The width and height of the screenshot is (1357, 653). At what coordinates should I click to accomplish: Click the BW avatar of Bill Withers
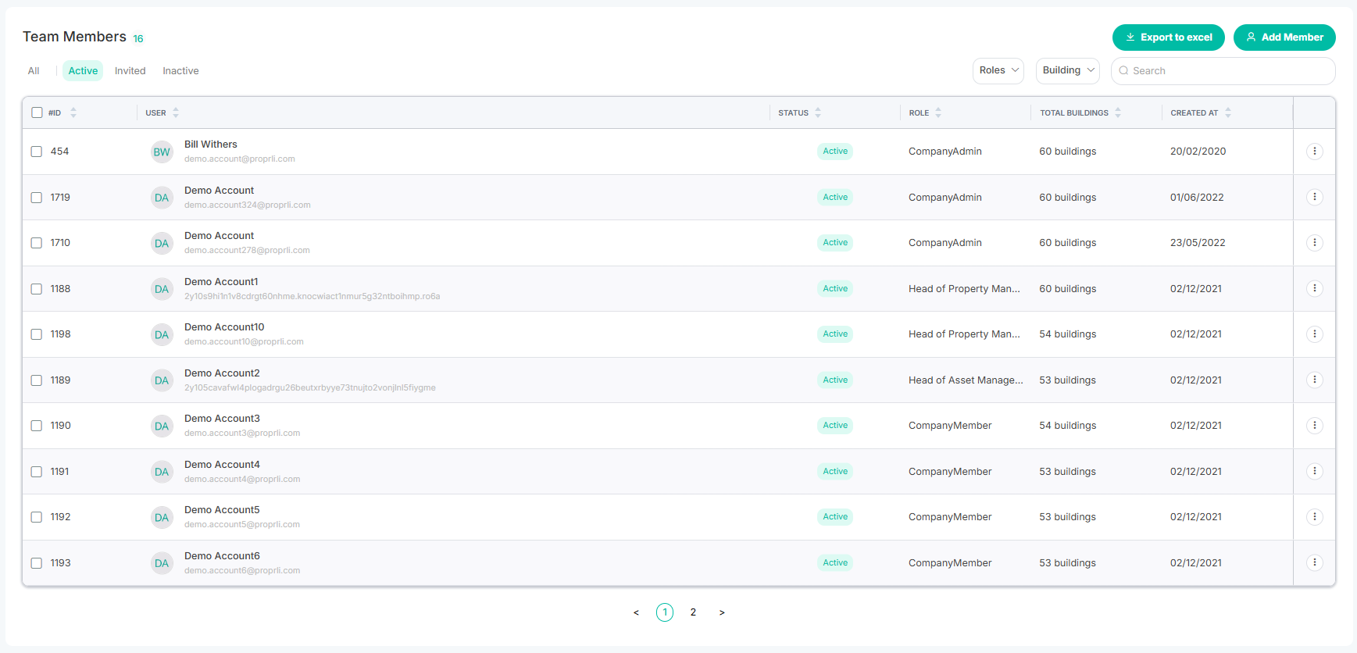tap(162, 152)
